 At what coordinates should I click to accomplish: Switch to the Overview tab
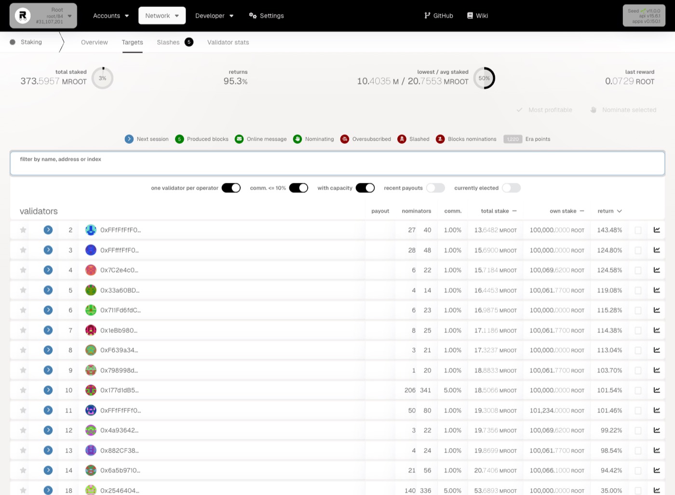point(94,42)
